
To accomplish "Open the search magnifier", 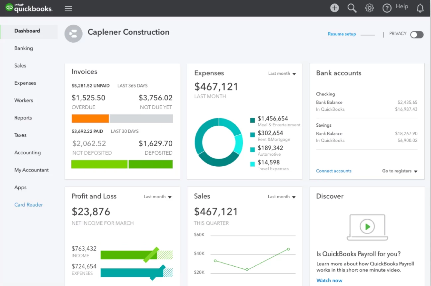I will 352,8.
